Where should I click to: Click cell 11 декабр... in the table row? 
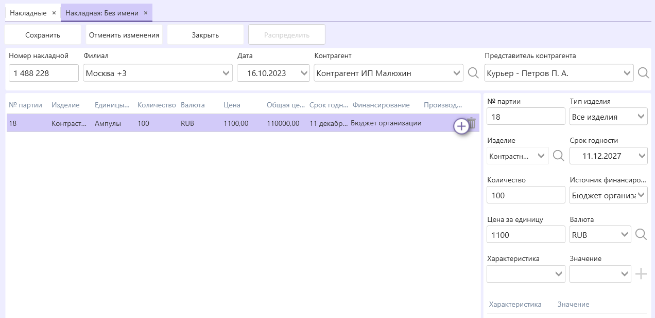(x=329, y=123)
